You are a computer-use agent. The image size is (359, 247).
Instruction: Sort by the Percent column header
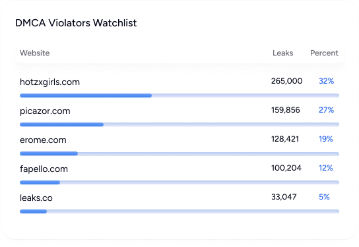click(x=324, y=53)
